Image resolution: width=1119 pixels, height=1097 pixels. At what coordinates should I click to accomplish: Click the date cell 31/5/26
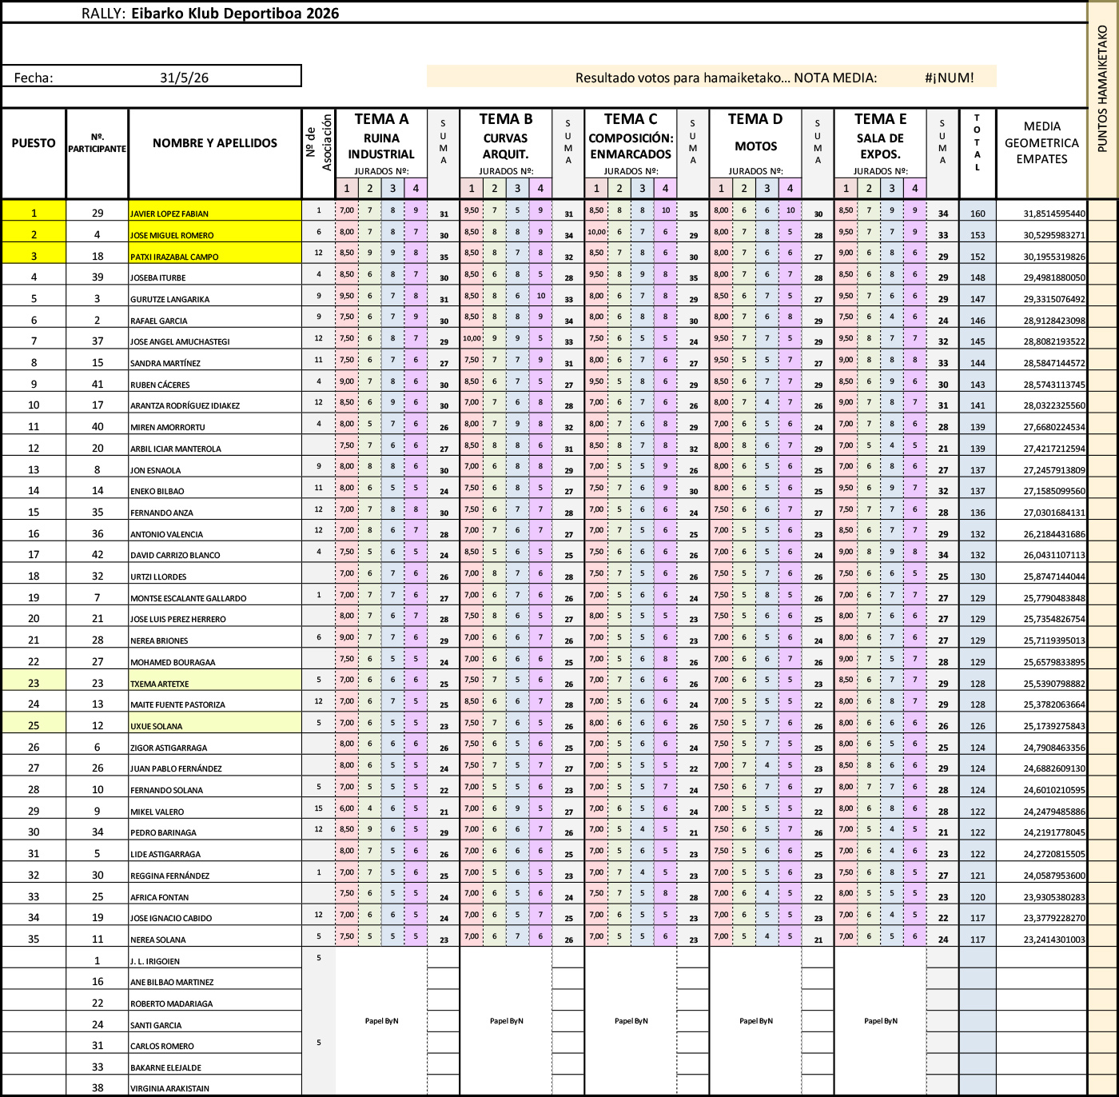click(184, 78)
